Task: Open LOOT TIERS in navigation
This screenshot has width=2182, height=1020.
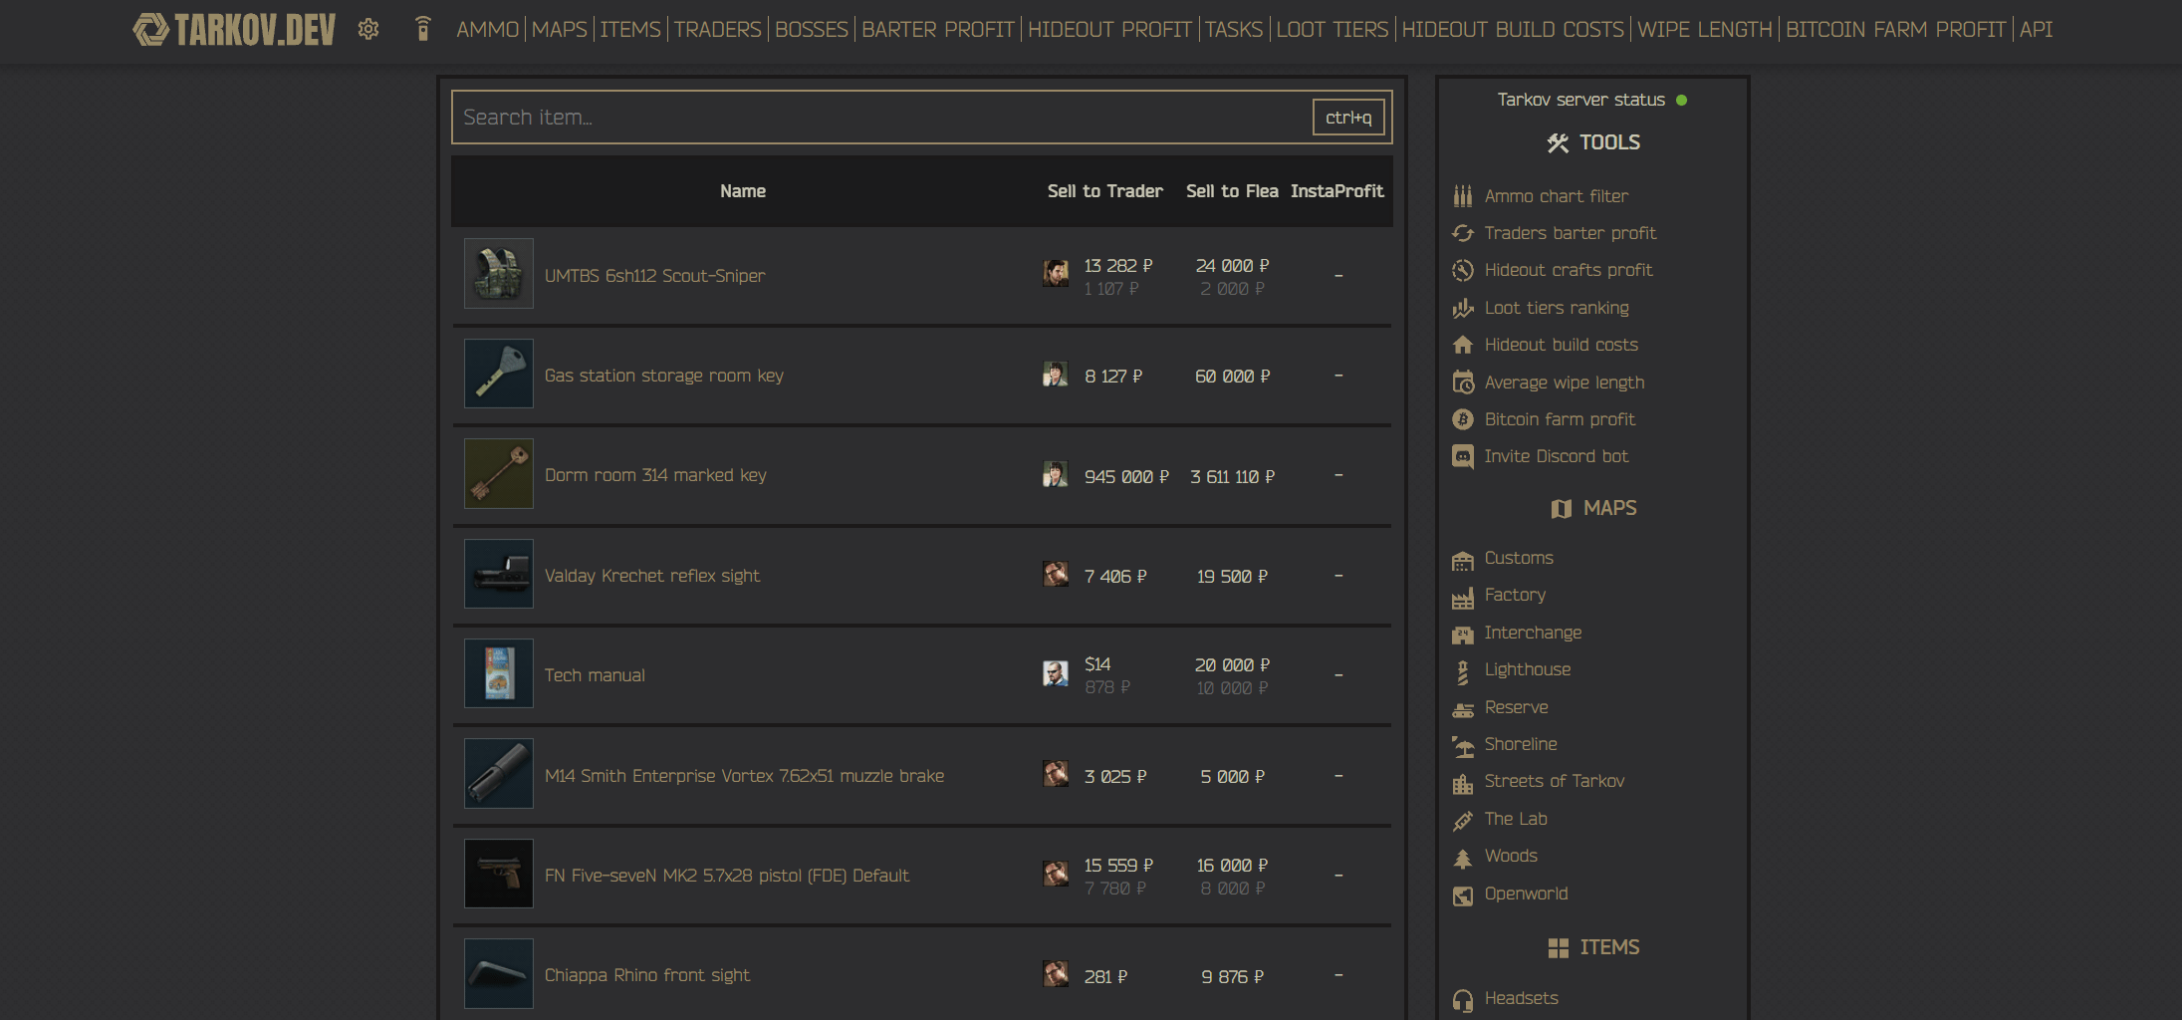Action: click(1333, 30)
